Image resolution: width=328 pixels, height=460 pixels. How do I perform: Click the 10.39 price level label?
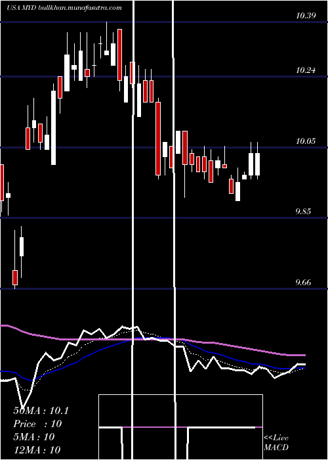tap(306, 16)
